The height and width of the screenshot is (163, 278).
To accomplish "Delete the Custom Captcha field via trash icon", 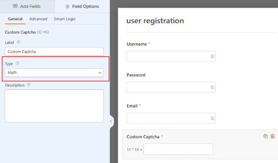I will (273, 137).
